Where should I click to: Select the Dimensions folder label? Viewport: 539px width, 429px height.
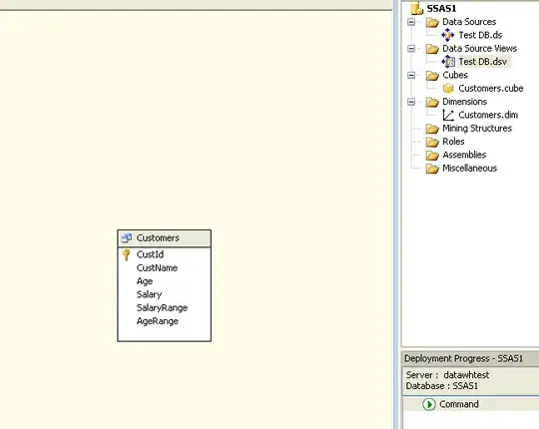pyautogui.click(x=464, y=102)
